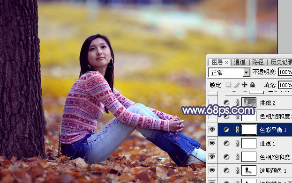This screenshot has width=292, height=183.
Task: Click the lock all padlock icon
Action: click(x=252, y=85)
